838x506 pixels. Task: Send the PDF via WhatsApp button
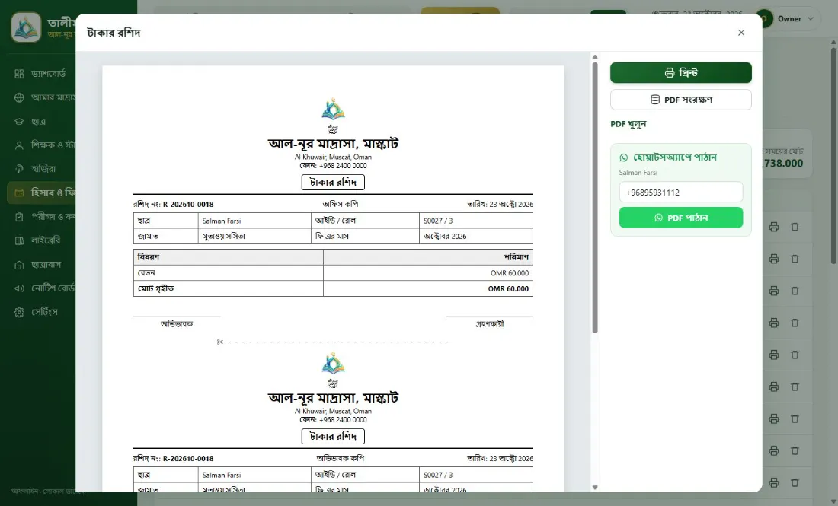click(681, 218)
